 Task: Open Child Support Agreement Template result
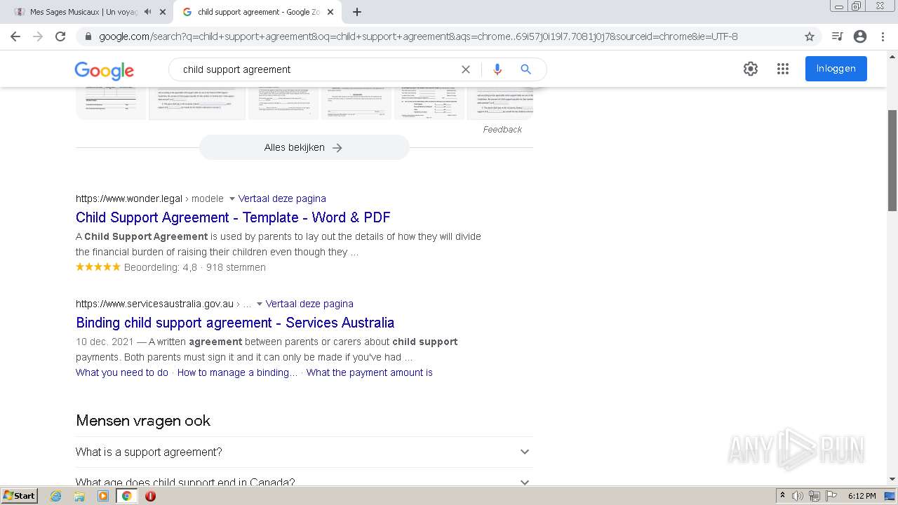tap(233, 217)
